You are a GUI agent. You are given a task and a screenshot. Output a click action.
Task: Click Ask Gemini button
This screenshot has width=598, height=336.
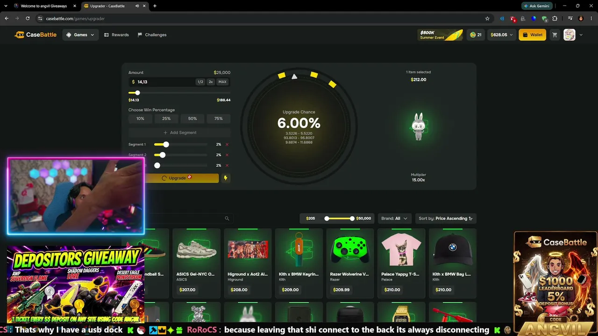point(538,6)
